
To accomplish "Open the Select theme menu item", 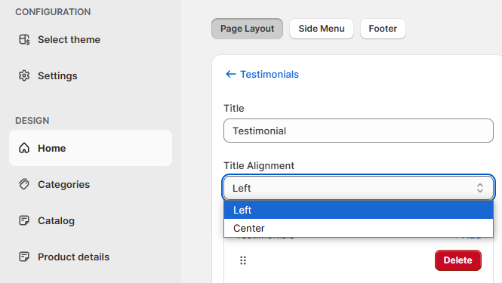I will coord(91,39).
